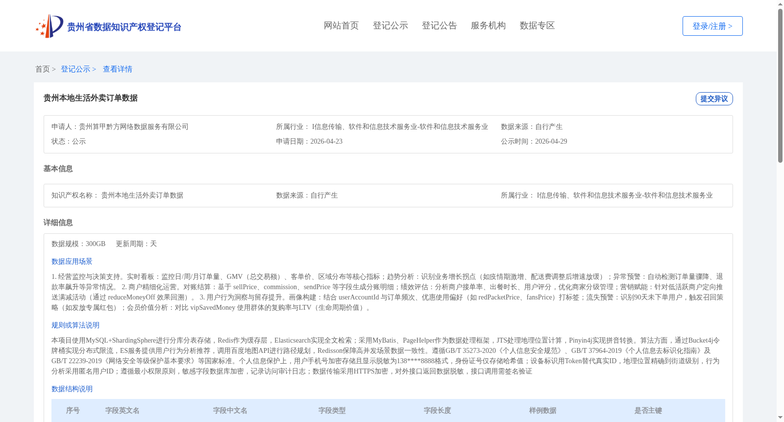Screen dimensions: 784x422
Task: Click the 字段长度 column header
Action: 438,410
